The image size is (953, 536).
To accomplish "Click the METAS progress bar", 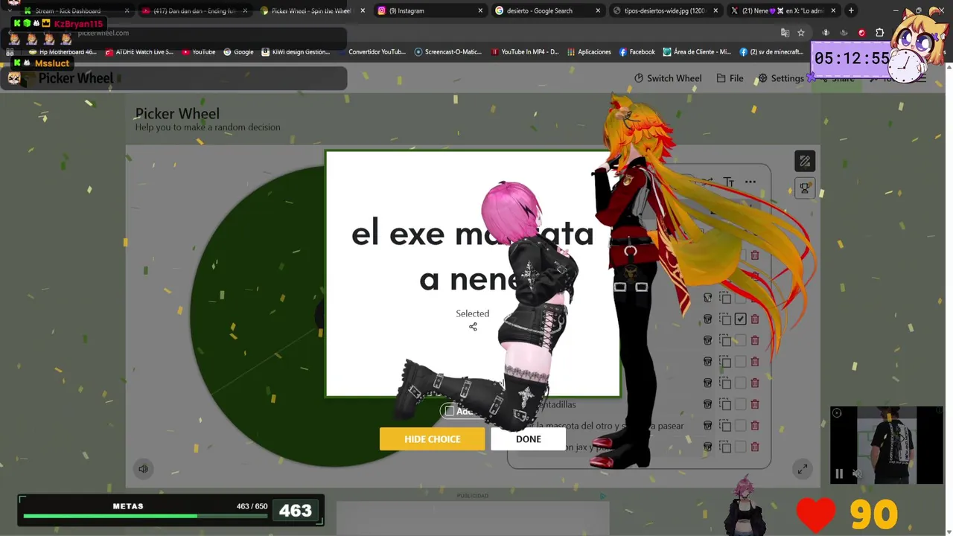I will click(x=145, y=515).
